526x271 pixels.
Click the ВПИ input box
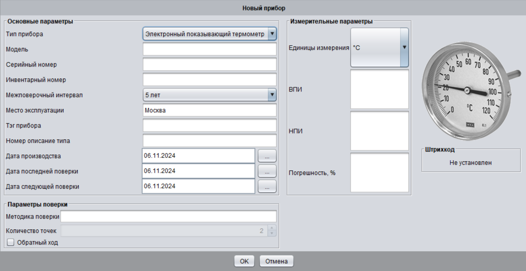click(x=379, y=89)
